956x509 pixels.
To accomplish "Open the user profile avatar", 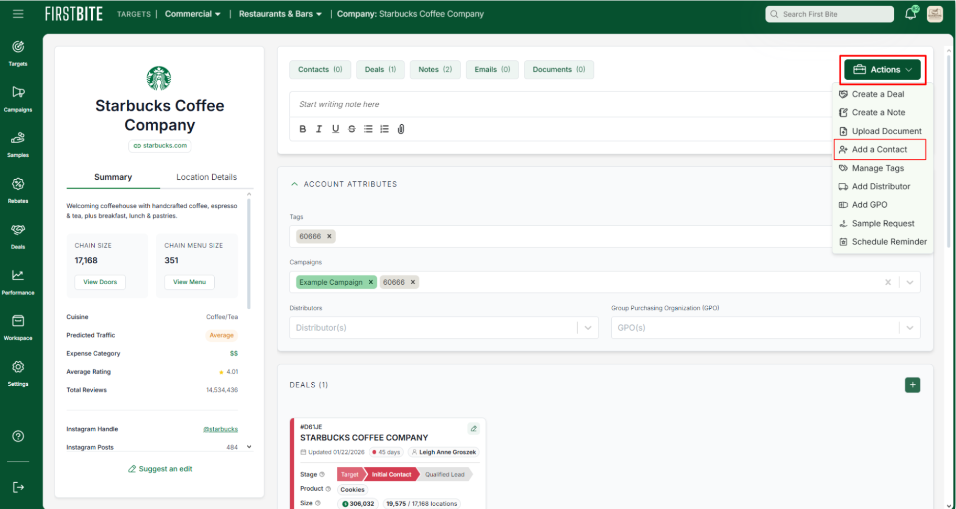I will (x=935, y=14).
